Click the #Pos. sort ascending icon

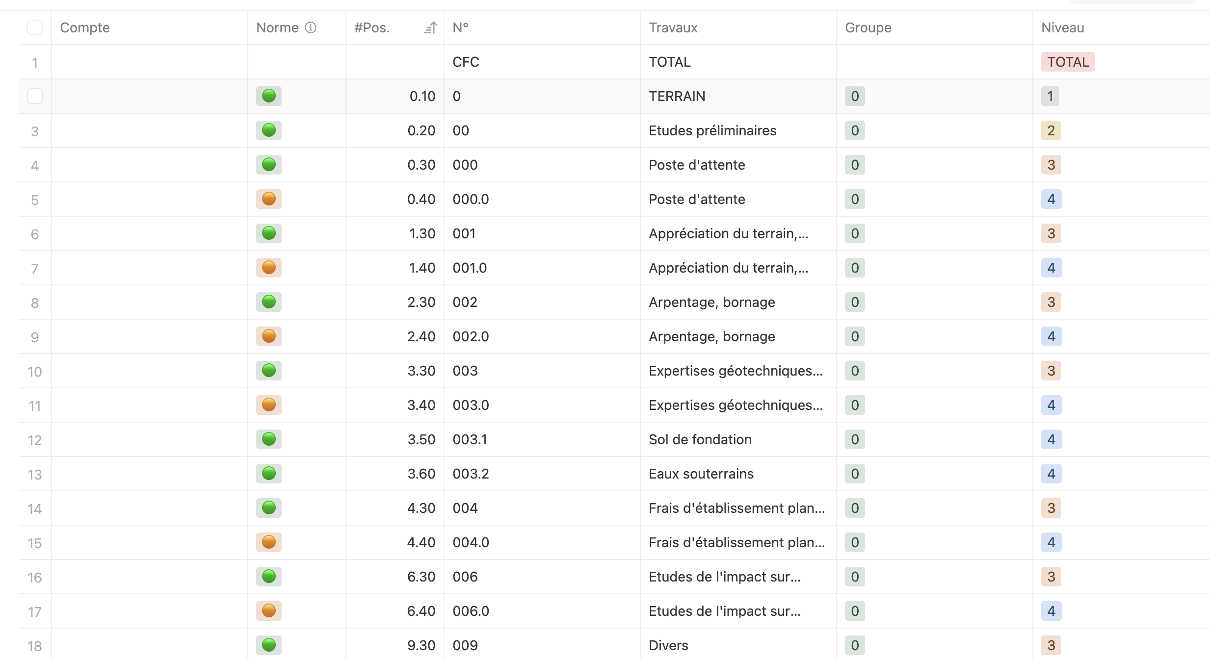430,28
